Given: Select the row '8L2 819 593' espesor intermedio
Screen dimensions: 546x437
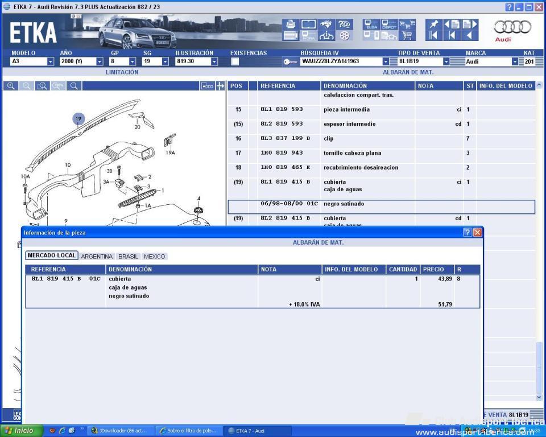Looking at the screenshot, I should (381, 124).
